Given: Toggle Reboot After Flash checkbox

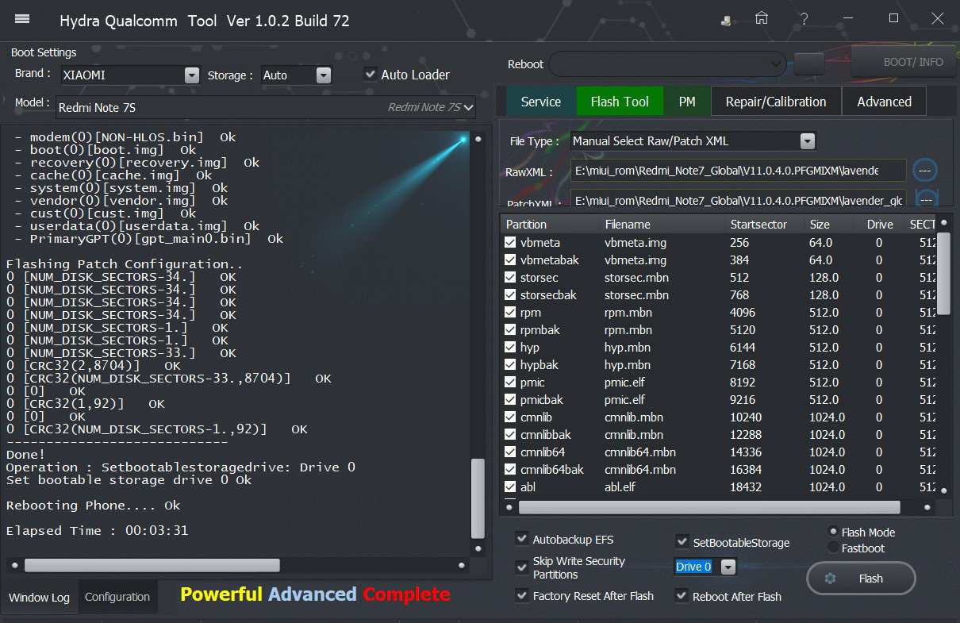Looking at the screenshot, I should tap(682, 595).
